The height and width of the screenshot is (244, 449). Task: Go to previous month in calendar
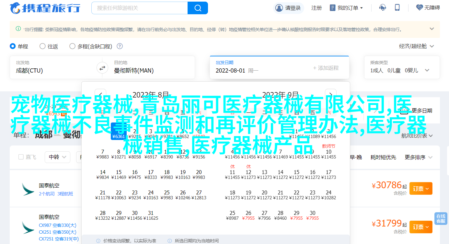[100, 95]
